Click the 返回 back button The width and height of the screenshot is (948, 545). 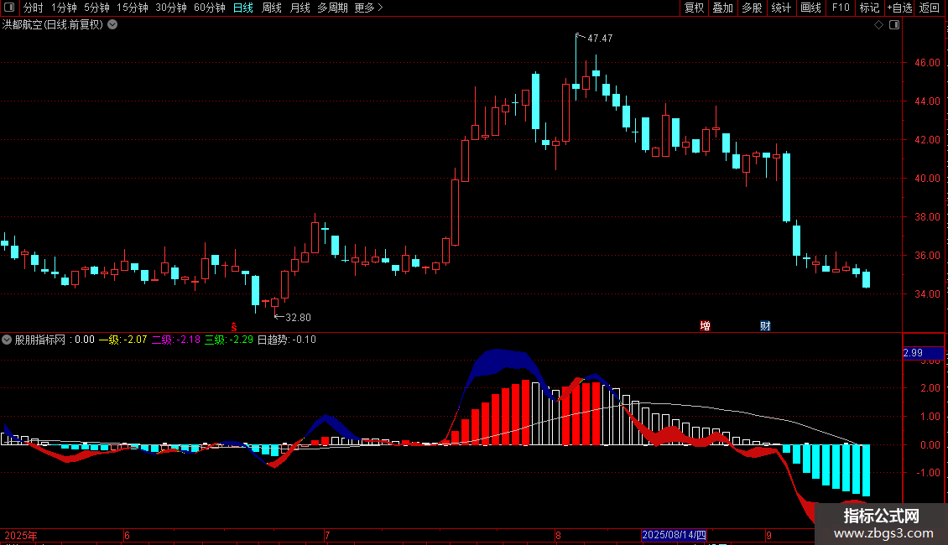[930, 8]
